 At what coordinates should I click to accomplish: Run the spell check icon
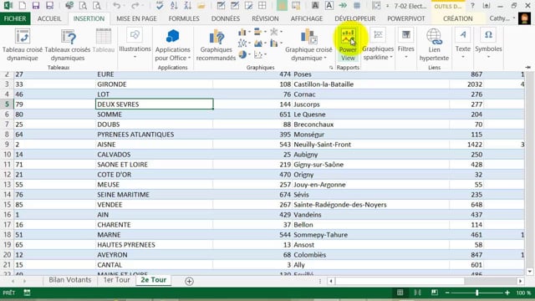click(x=160, y=6)
